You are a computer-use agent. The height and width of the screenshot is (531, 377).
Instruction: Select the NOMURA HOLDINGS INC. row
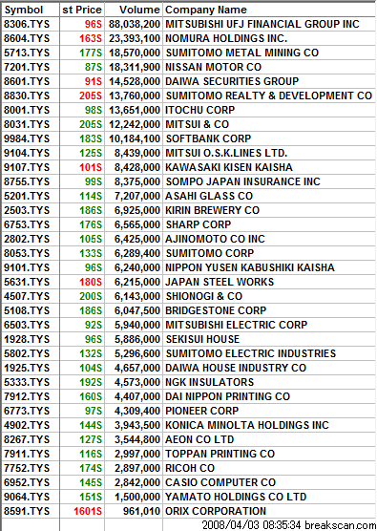pos(189,38)
